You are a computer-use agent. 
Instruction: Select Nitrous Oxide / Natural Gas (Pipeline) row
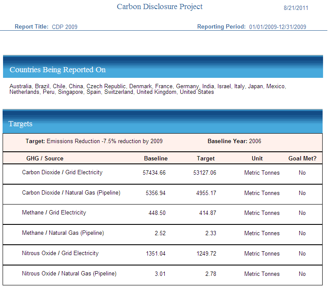(163, 275)
